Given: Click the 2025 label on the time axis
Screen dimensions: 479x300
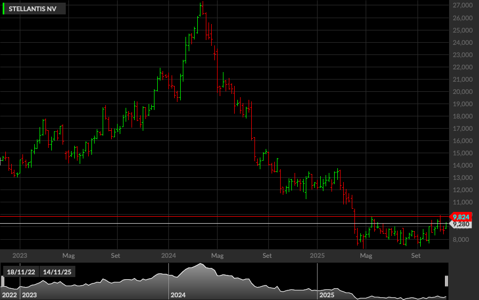Looking at the screenshot, I should 317,256.
